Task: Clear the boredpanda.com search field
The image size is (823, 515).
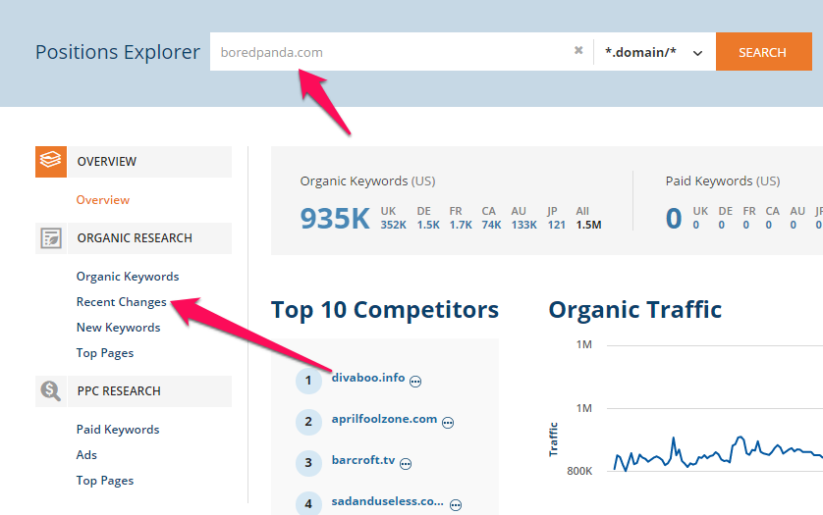Action: click(578, 50)
